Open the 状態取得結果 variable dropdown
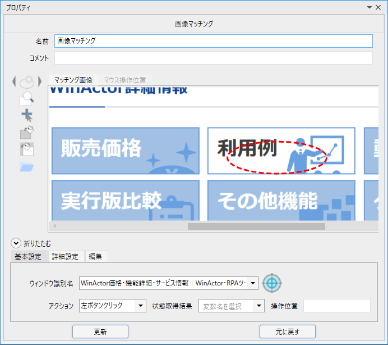Image resolution: width=388 pixels, height=345 pixels. [258, 306]
